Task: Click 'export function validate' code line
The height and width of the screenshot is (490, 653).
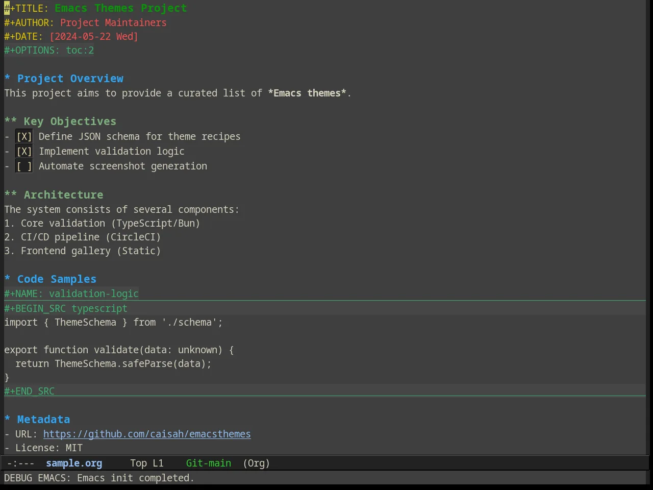Action: (x=119, y=350)
